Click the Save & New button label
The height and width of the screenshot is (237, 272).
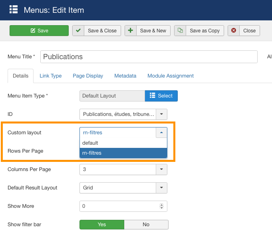click(153, 31)
